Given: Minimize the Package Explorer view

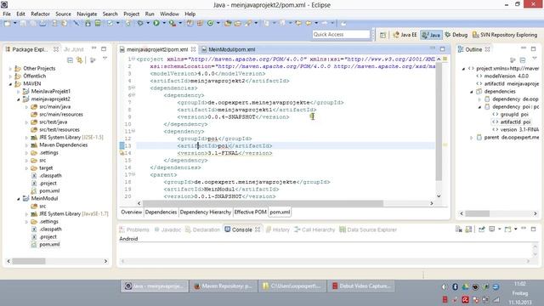Looking at the screenshot, I should pyautogui.click(x=94, y=48).
